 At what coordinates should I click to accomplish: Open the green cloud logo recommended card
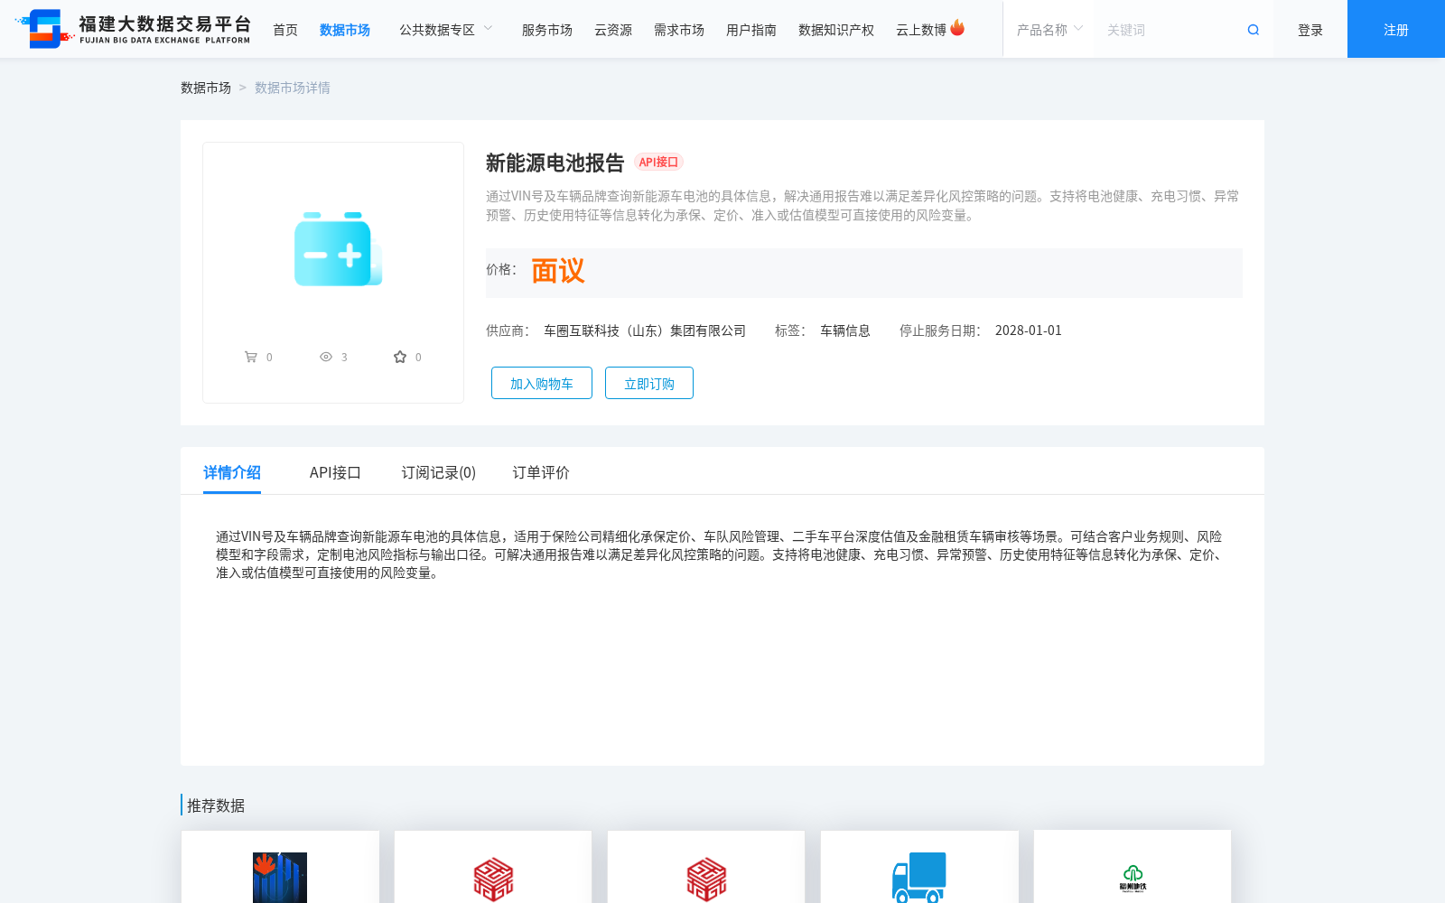[1133, 867]
